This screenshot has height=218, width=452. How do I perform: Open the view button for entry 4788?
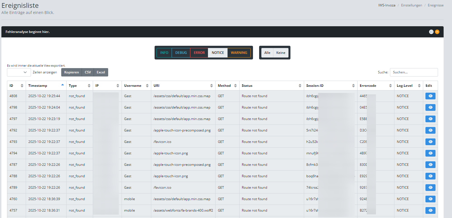(x=430, y=176)
